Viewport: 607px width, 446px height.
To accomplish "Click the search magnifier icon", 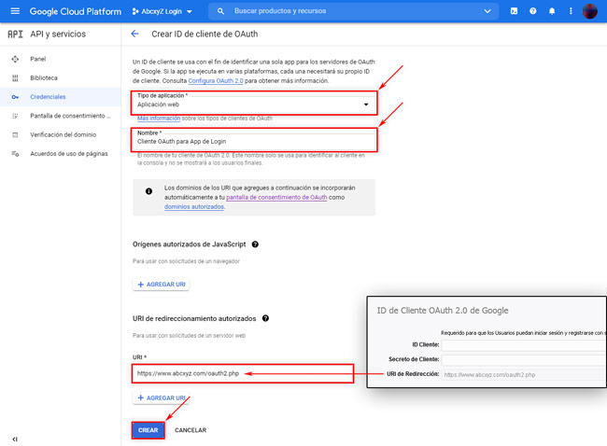I will tap(220, 11).
